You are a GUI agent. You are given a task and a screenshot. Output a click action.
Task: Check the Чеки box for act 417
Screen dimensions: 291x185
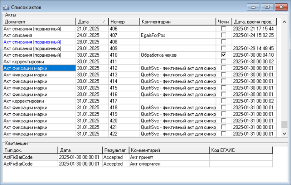pyautogui.click(x=224, y=101)
